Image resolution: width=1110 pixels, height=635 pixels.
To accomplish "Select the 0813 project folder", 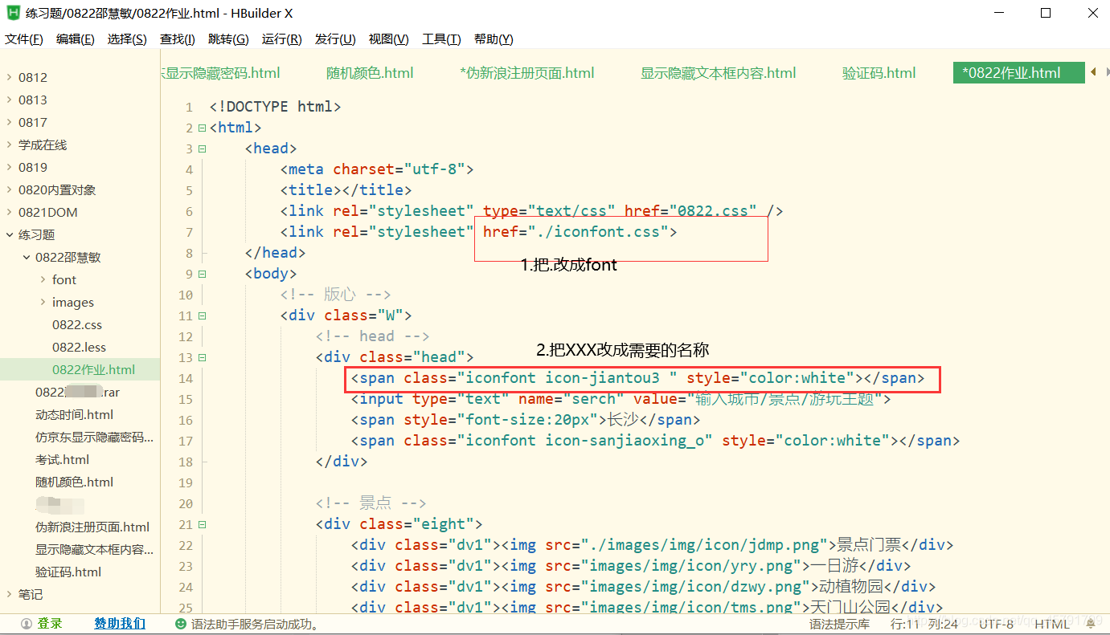I will click(33, 100).
